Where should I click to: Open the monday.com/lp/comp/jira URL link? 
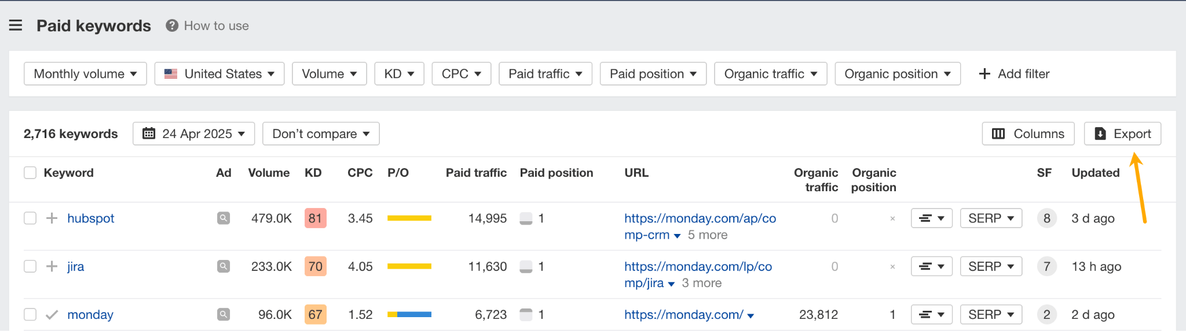(x=698, y=274)
